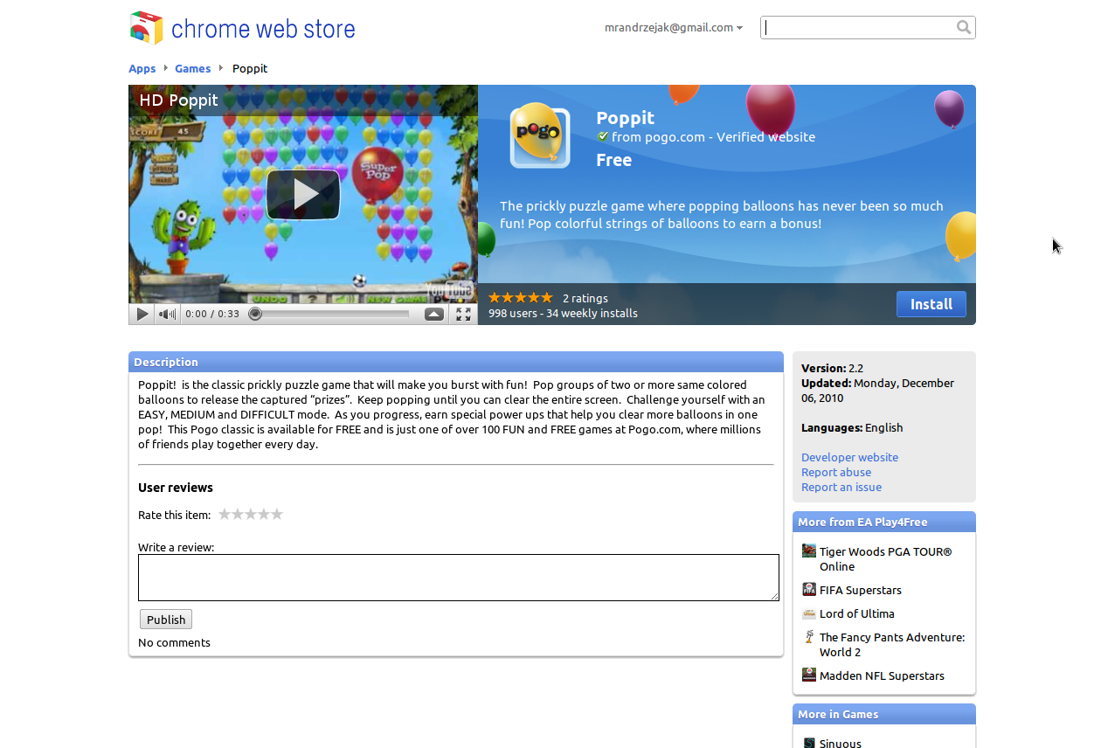The image size is (1101, 748).
Task: Open the mrandrzejak@gmail.com account dropdown
Action: coord(674,27)
